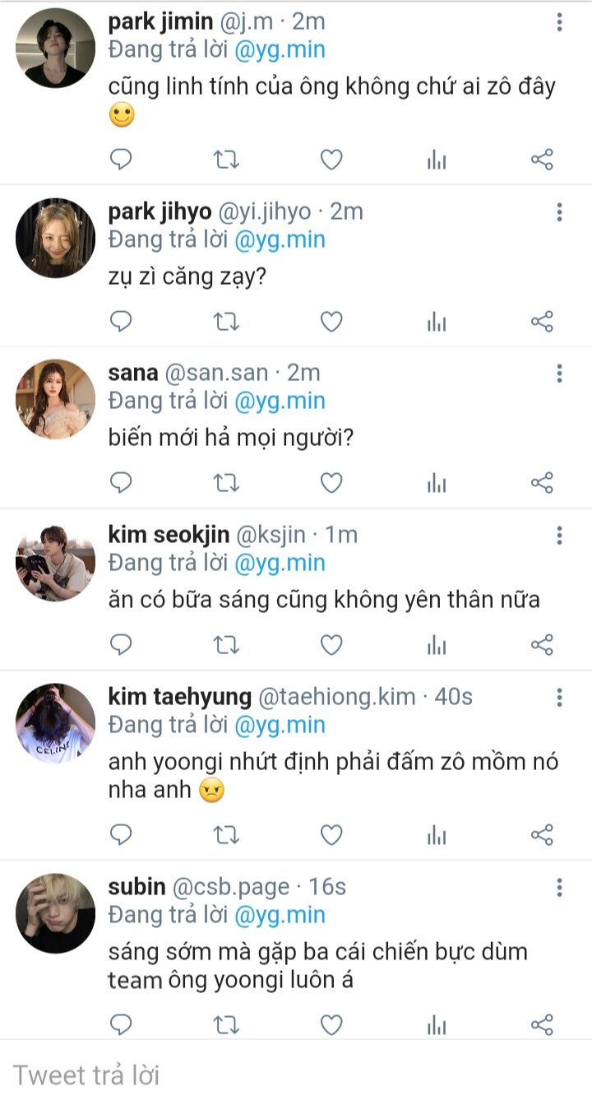Open @yg.min link in park jihyo's reply
592x1105 pixels.
pyautogui.click(x=280, y=239)
